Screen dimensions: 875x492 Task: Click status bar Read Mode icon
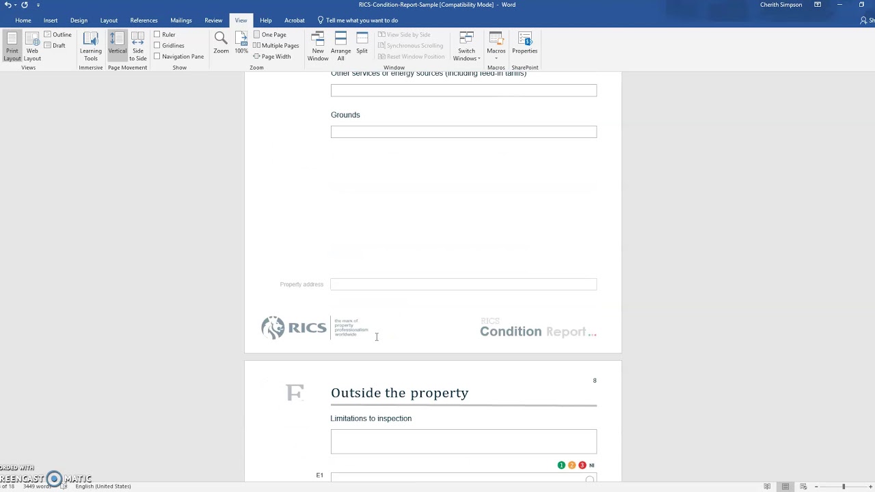point(767,487)
